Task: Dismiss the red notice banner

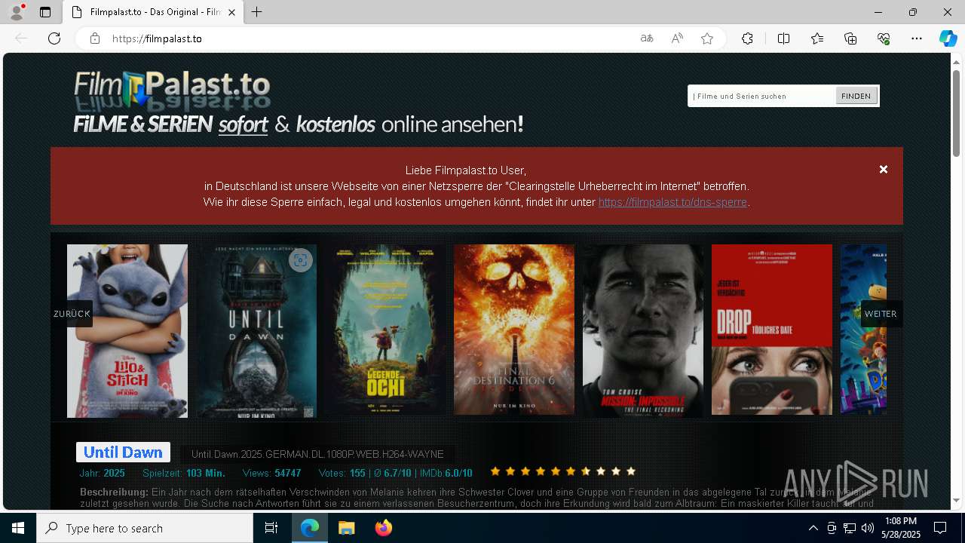Action: [x=884, y=170]
